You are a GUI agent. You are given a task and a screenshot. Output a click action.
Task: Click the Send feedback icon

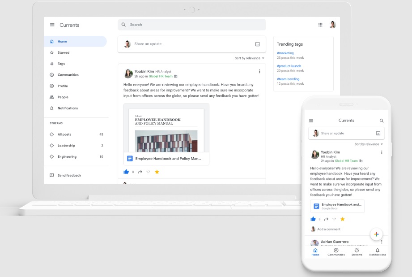52,175
